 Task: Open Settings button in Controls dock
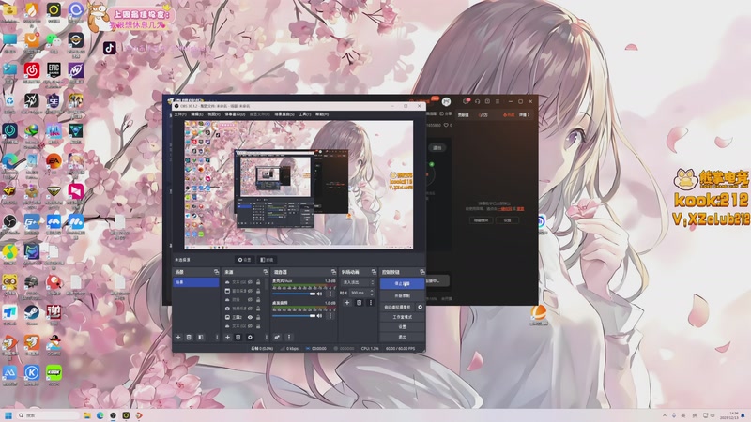pos(403,326)
